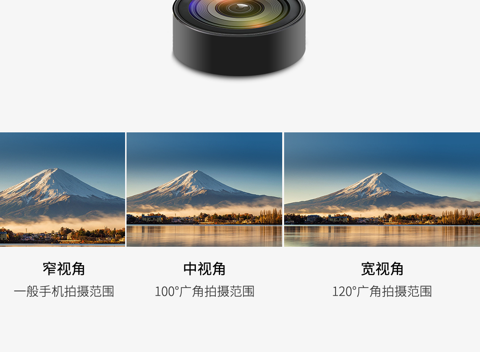The image size is (480, 352).
Task: Click the snowy peak in the 宽视角 photo
Action: [378, 184]
